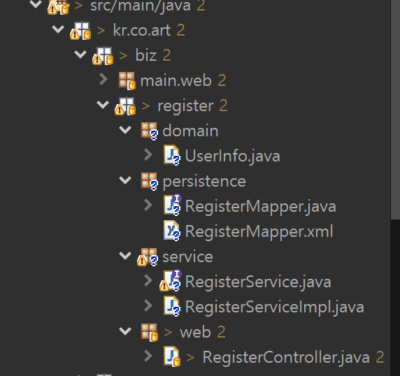The width and height of the screenshot is (400, 376).
Task: Collapse the biz package node
Action: coord(80,54)
